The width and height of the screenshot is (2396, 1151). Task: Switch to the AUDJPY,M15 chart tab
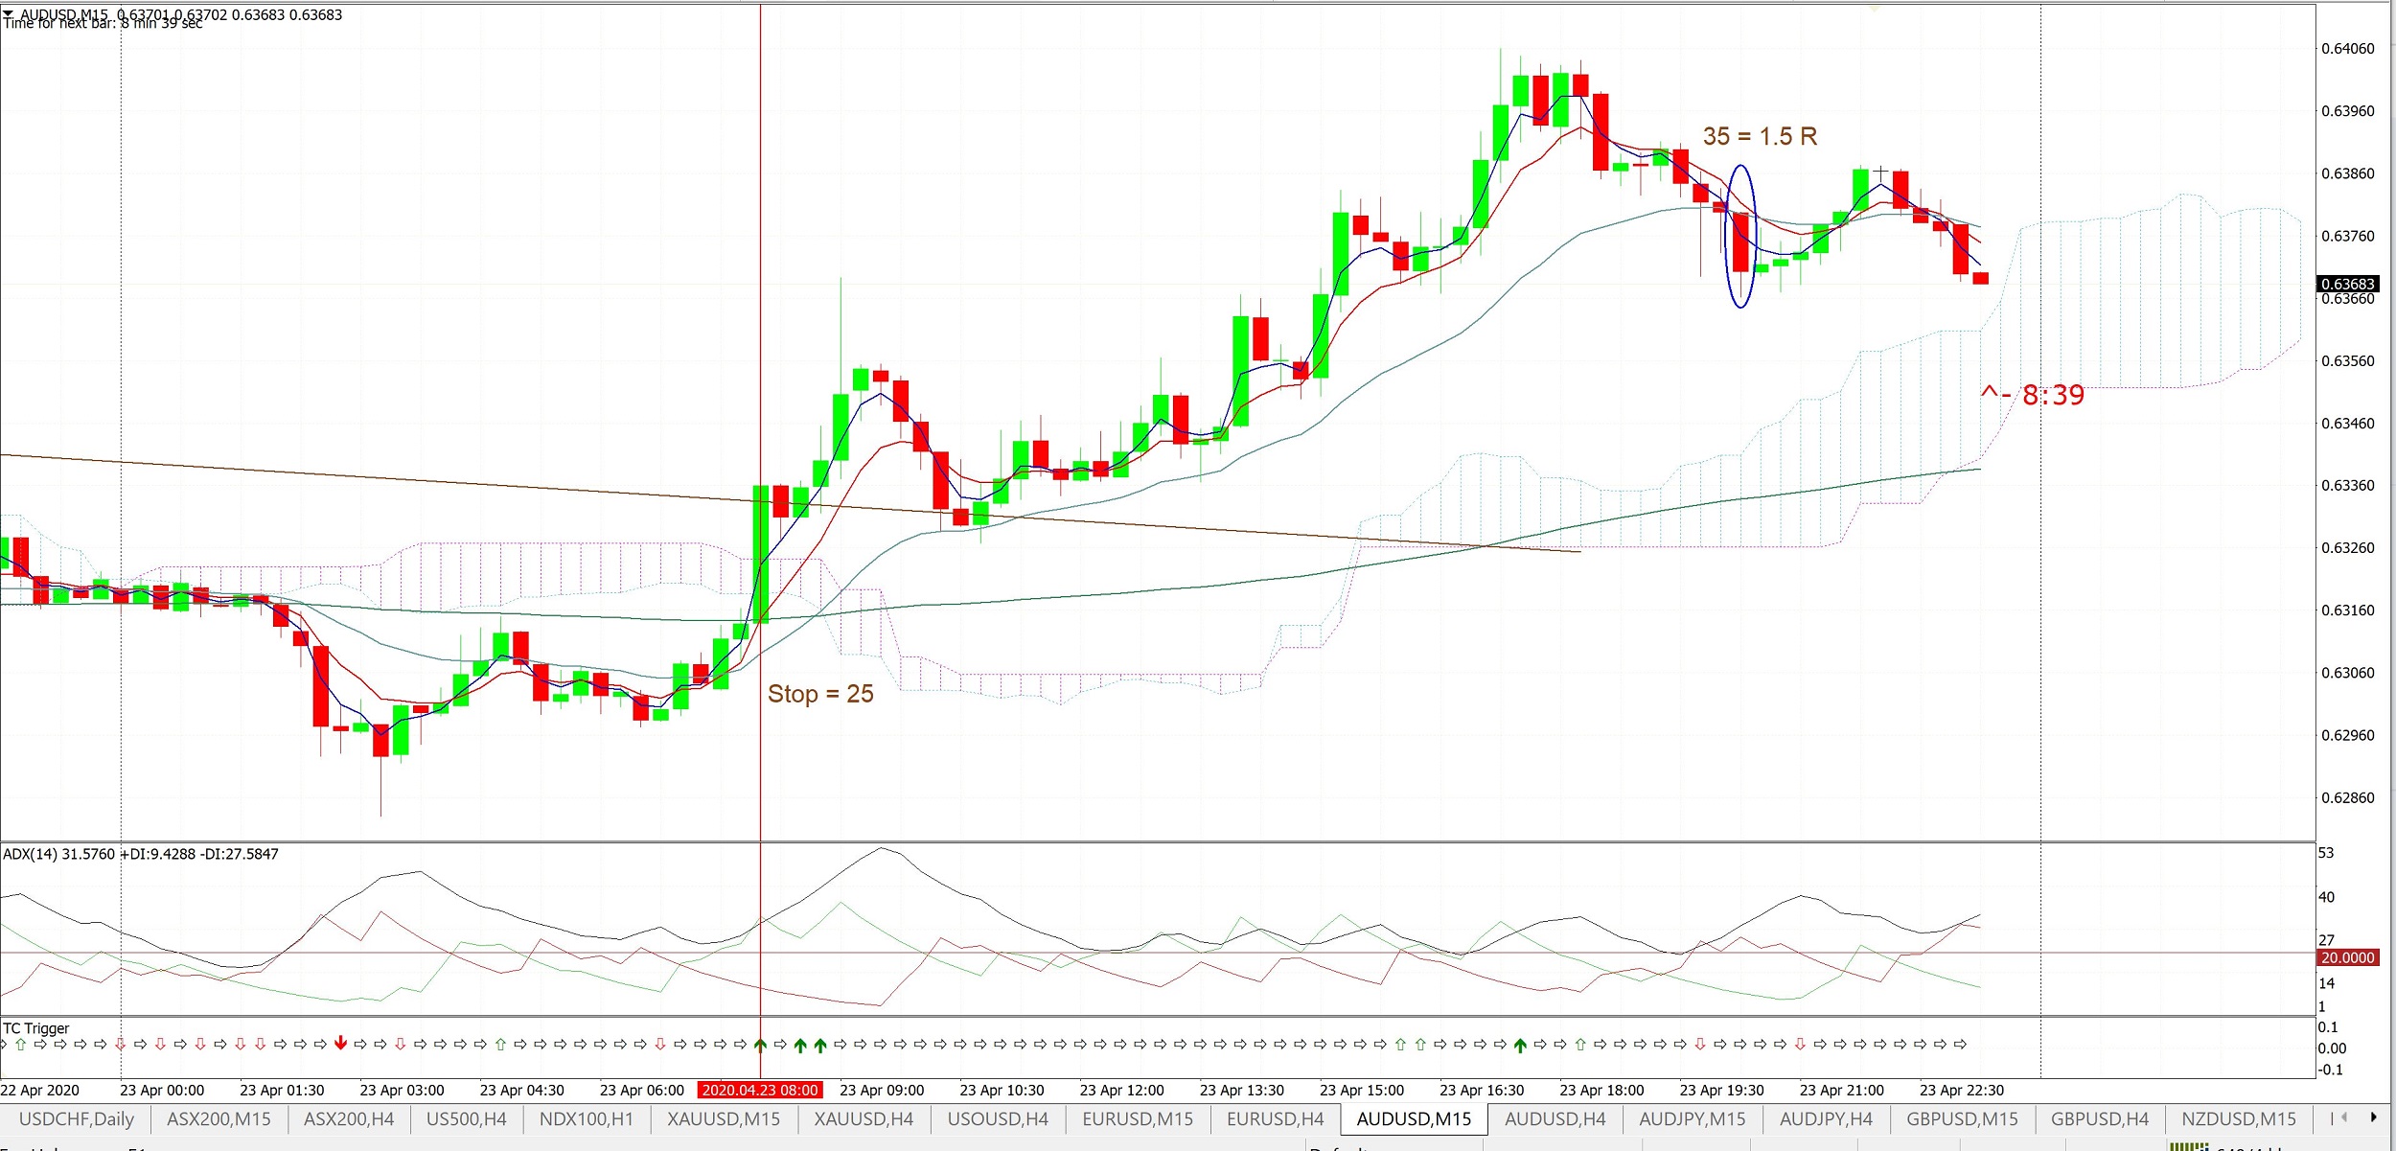coord(1693,1118)
